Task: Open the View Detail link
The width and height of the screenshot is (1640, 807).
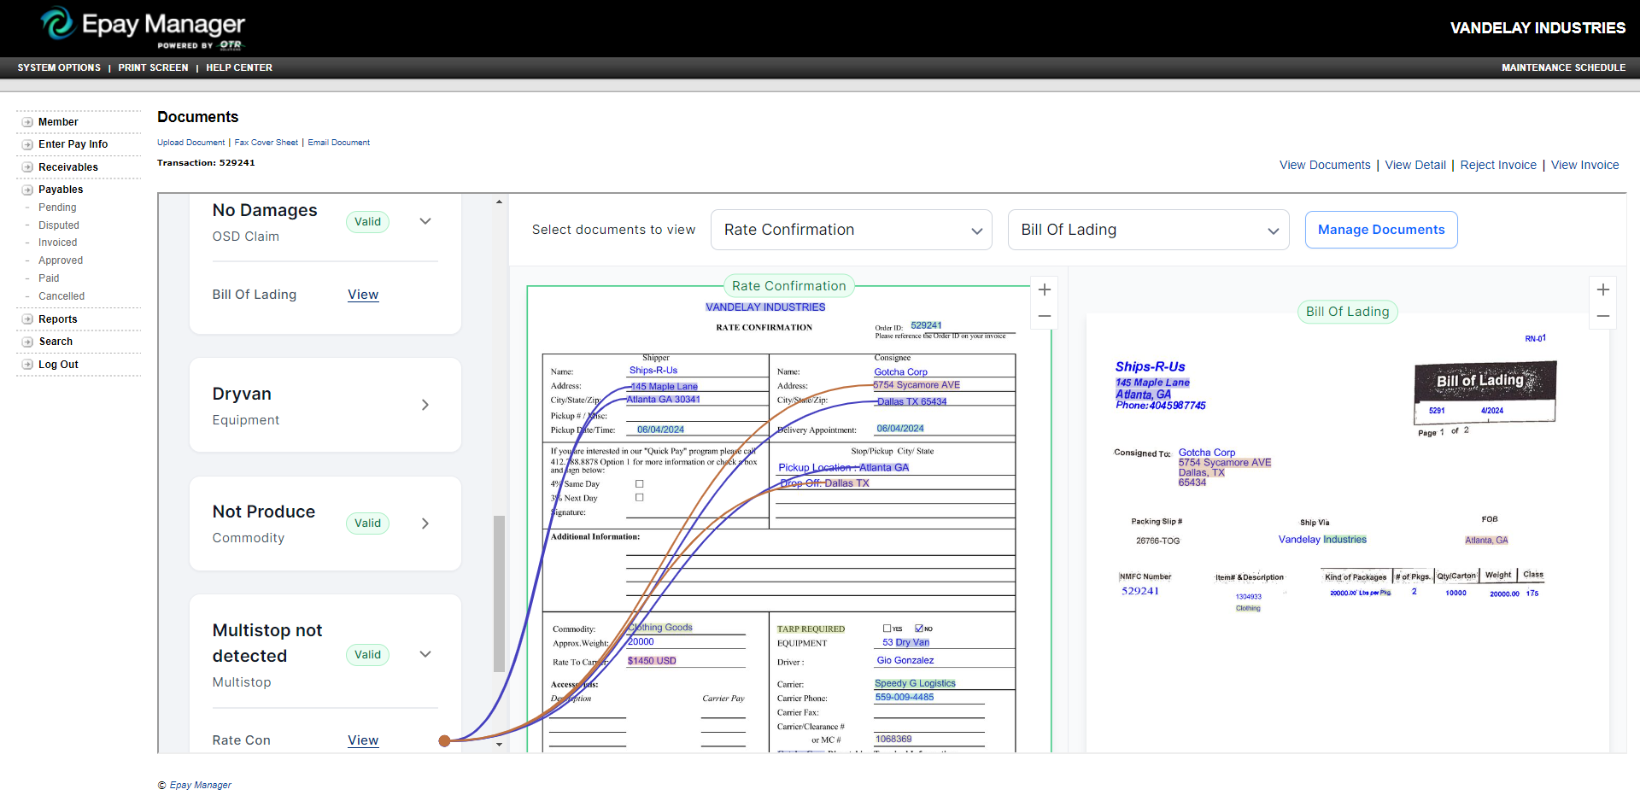Action: point(1415,165)
